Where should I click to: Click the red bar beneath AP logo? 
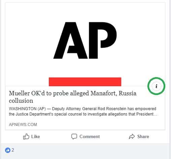(x=85, y=82)
